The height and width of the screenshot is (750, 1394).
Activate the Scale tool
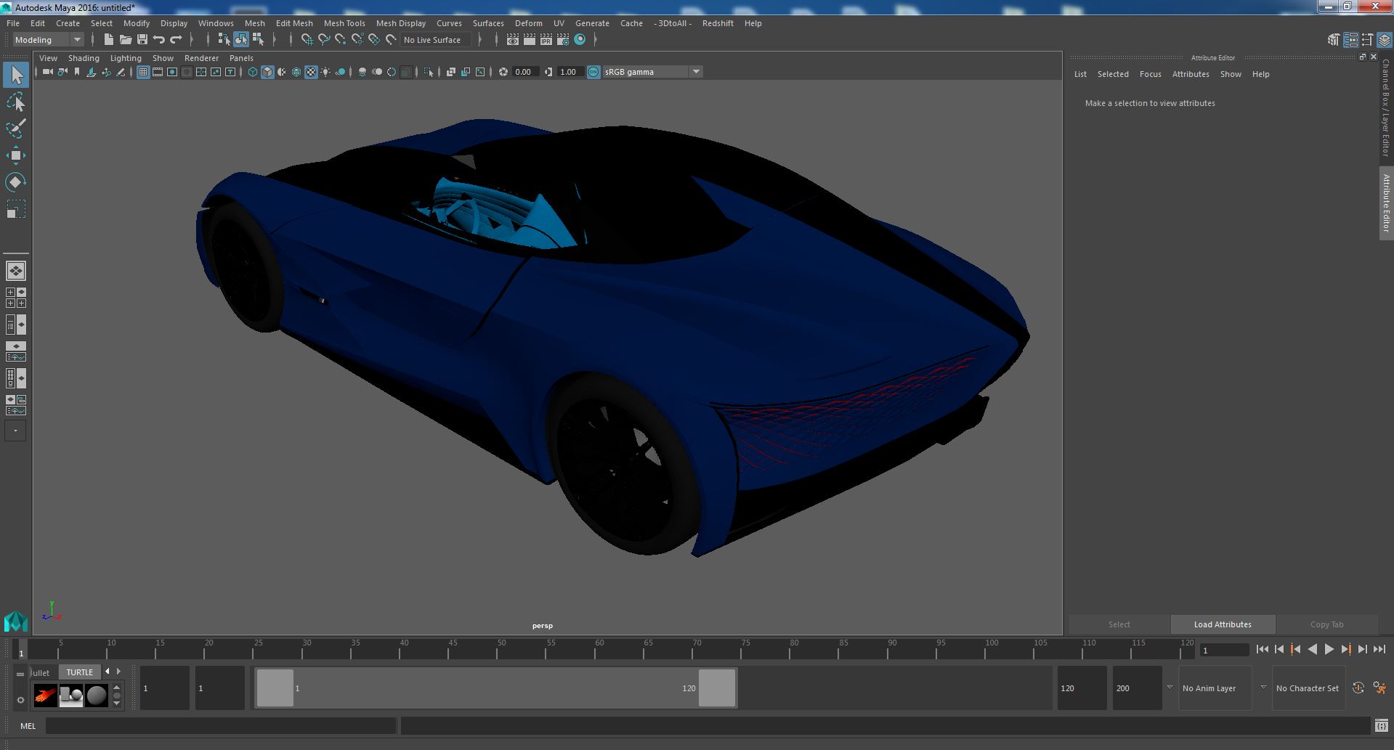point(16,208)
